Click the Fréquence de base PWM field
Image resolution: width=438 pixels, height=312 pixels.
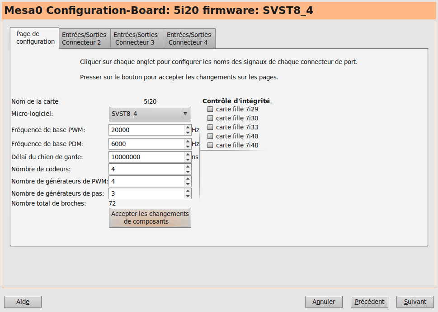(x=146, y=130)
